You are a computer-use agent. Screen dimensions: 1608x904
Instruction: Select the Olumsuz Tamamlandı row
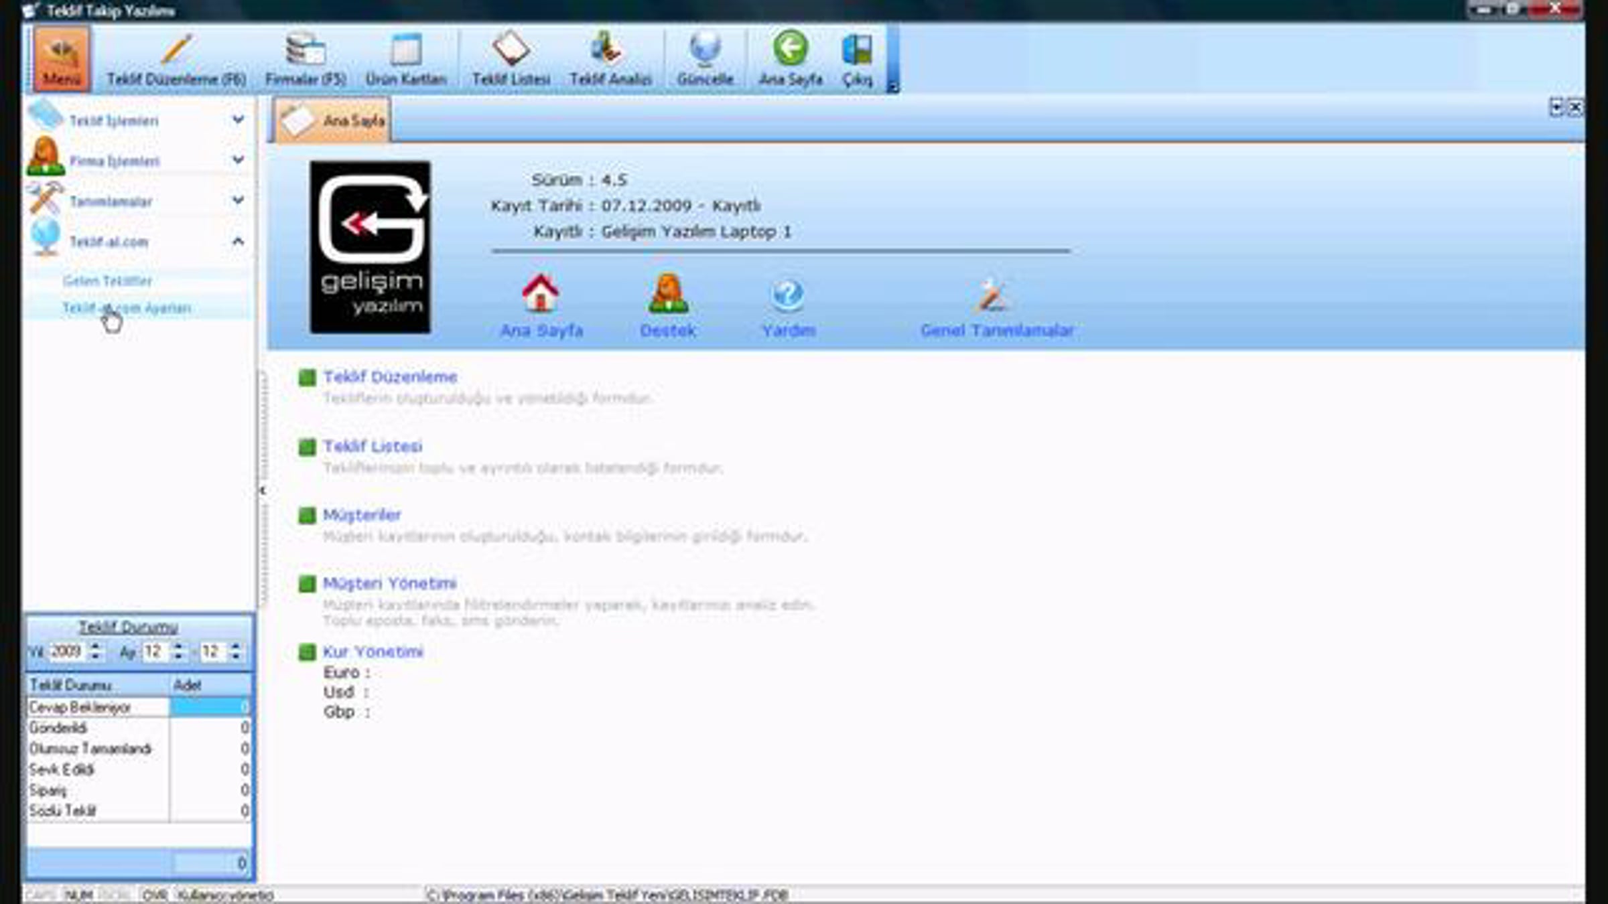click(139, 749)
